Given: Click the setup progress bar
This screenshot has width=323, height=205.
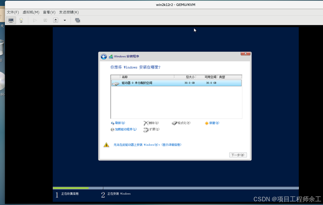Looking at the screenshot, I should click(176, 188).
